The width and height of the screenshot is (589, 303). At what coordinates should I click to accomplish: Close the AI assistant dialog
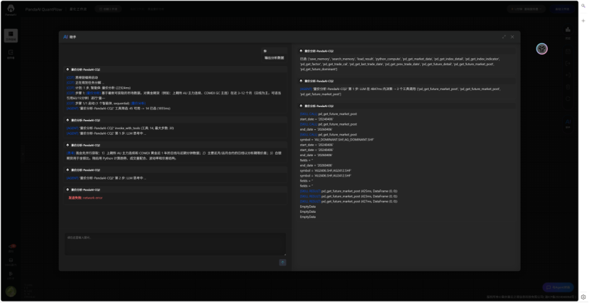(512, 36)
